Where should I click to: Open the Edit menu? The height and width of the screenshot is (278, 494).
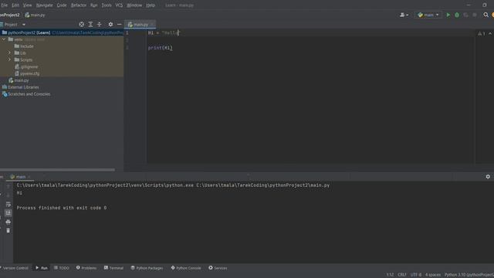(x=15, y=5)
